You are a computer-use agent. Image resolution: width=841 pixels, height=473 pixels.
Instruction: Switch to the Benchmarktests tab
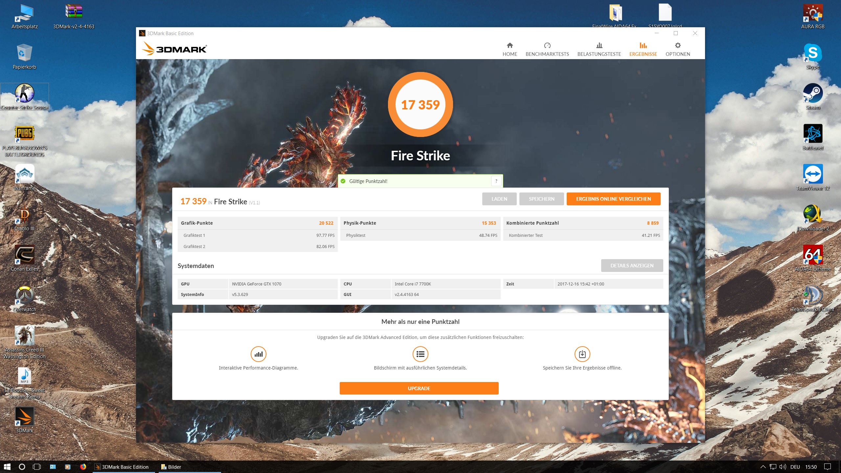point(547,49)
